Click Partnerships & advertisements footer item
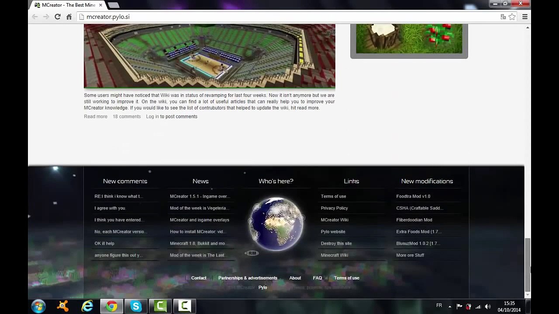 [248, 278]
